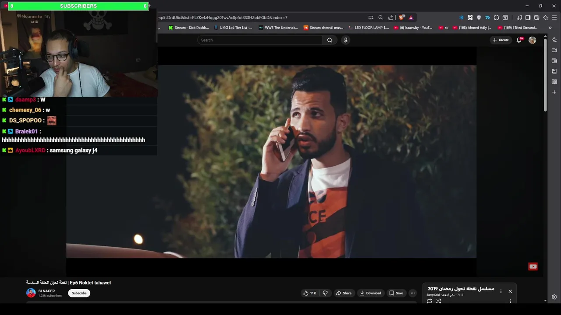The image size is (561, 315).
Task: Click the Create button
Action: tap(501, 40)
